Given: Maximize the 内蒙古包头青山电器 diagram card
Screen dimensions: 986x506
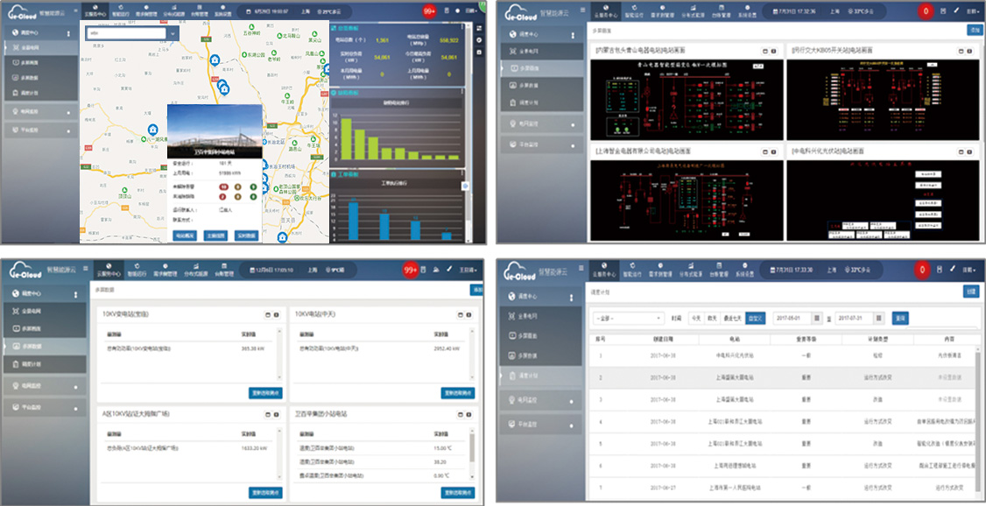Looking at the screenshot, I should click(x=764, y=52).
